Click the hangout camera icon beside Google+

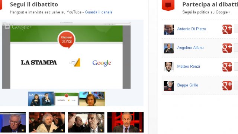pos(7,27)
